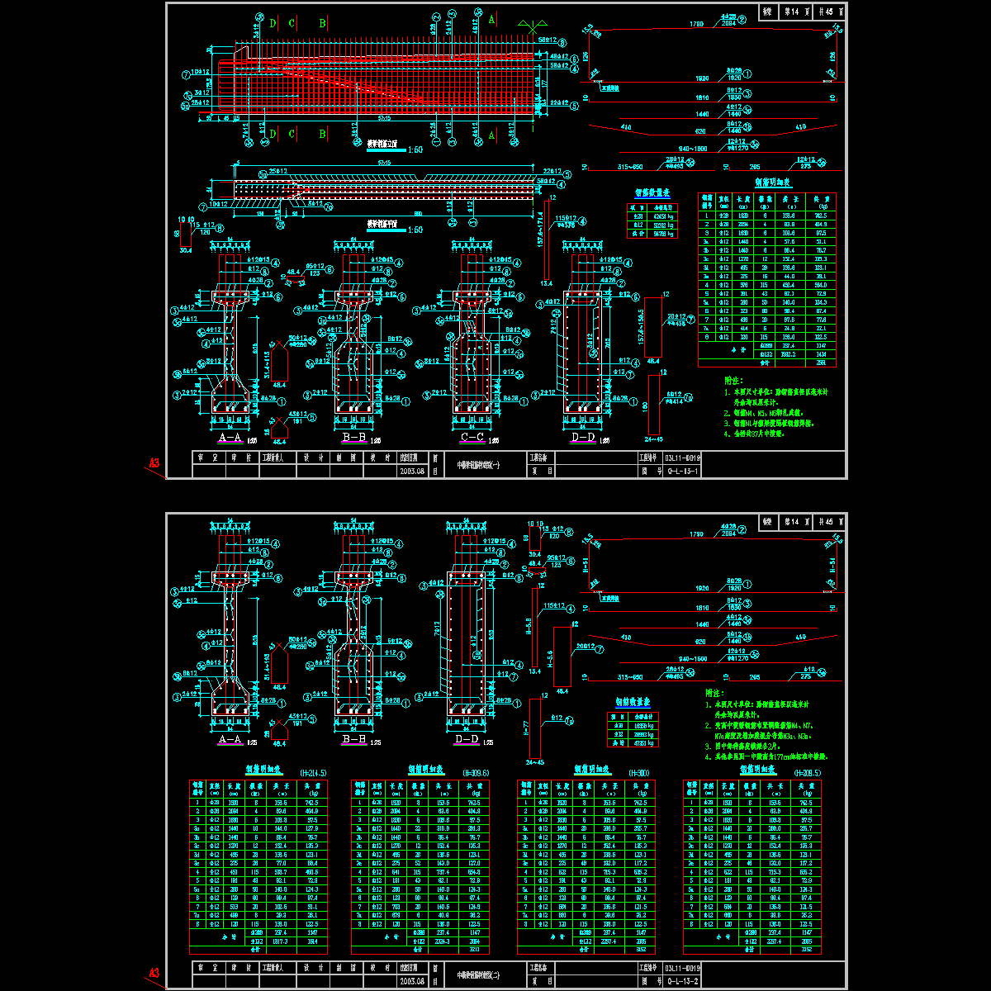Select project code 03L11-D019 on upper sheet

[x=682, y=457]
